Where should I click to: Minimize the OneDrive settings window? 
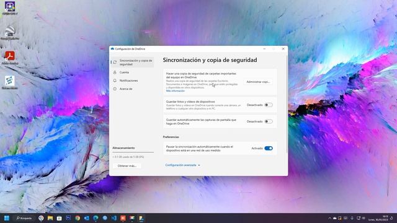tap(264, 49)
